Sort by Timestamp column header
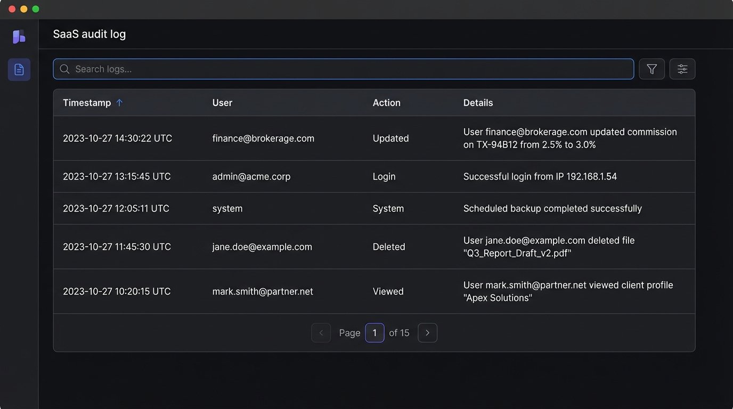Screen dimensions: 733x409 coord(87,103)
